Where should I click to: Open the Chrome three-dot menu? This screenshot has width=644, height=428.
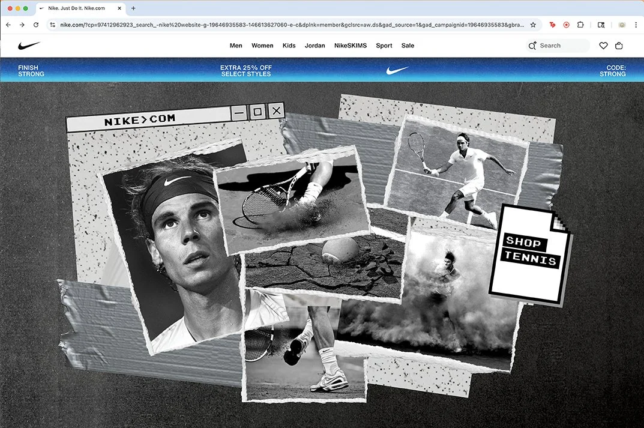(x=636, y=25)
